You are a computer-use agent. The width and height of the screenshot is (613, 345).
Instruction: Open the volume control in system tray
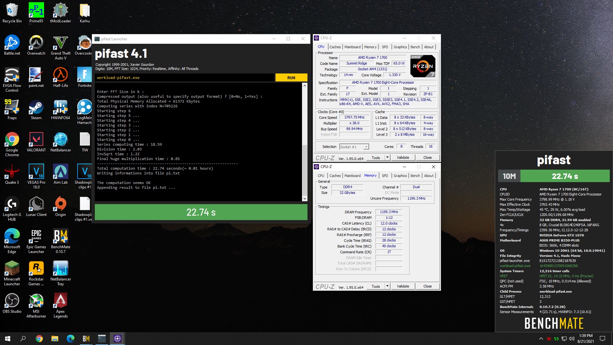(571, 339)
